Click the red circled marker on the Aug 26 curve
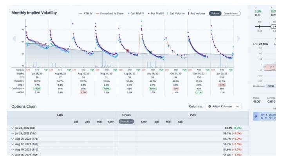 coord(127,51)
